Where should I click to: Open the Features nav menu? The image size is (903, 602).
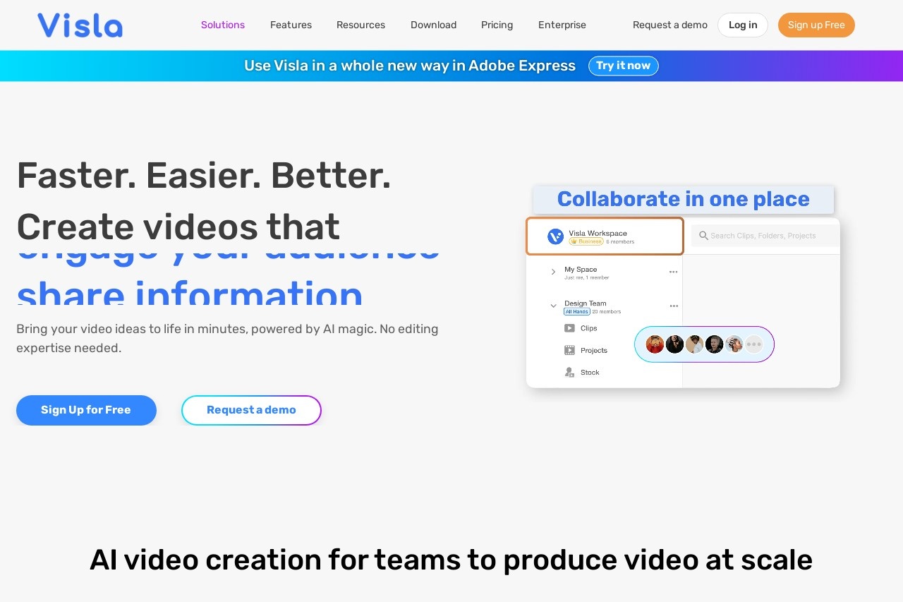291,25
